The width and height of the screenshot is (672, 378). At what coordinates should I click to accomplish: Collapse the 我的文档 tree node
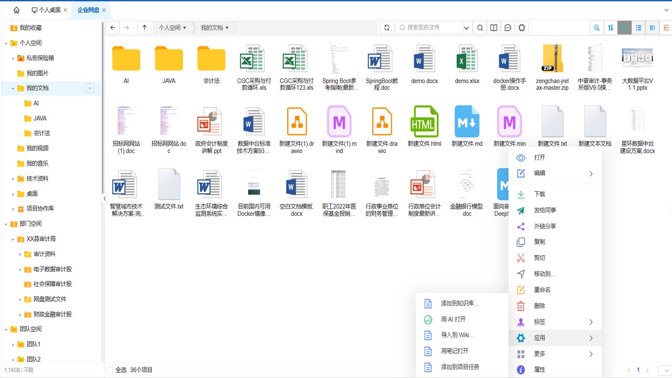coord(13,88)
